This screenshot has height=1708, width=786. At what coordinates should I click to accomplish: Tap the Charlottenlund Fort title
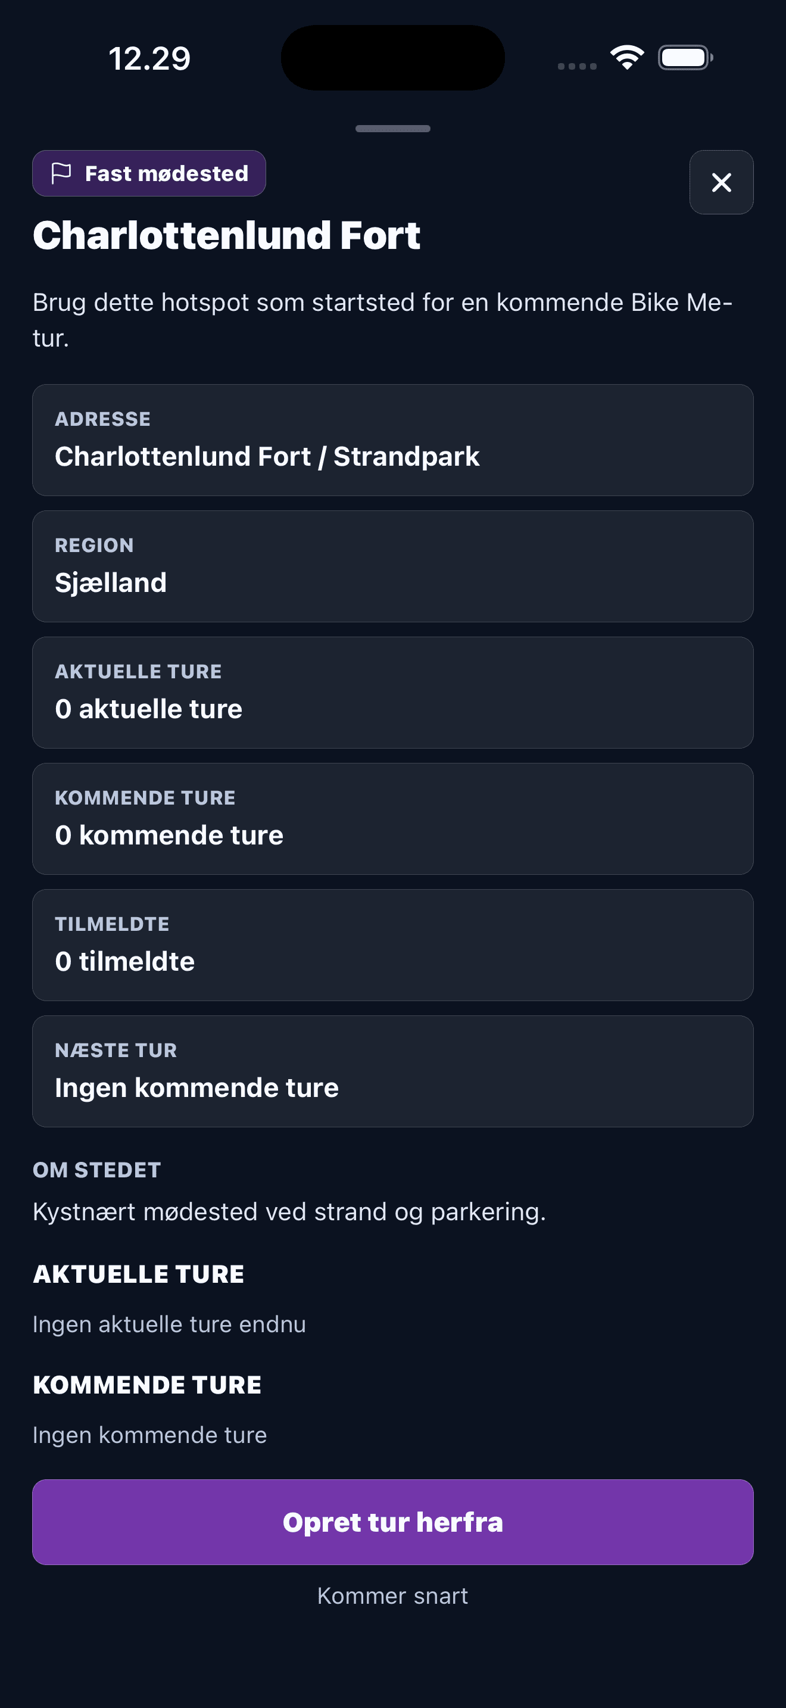pyautogui.click(x=227, y=235)
